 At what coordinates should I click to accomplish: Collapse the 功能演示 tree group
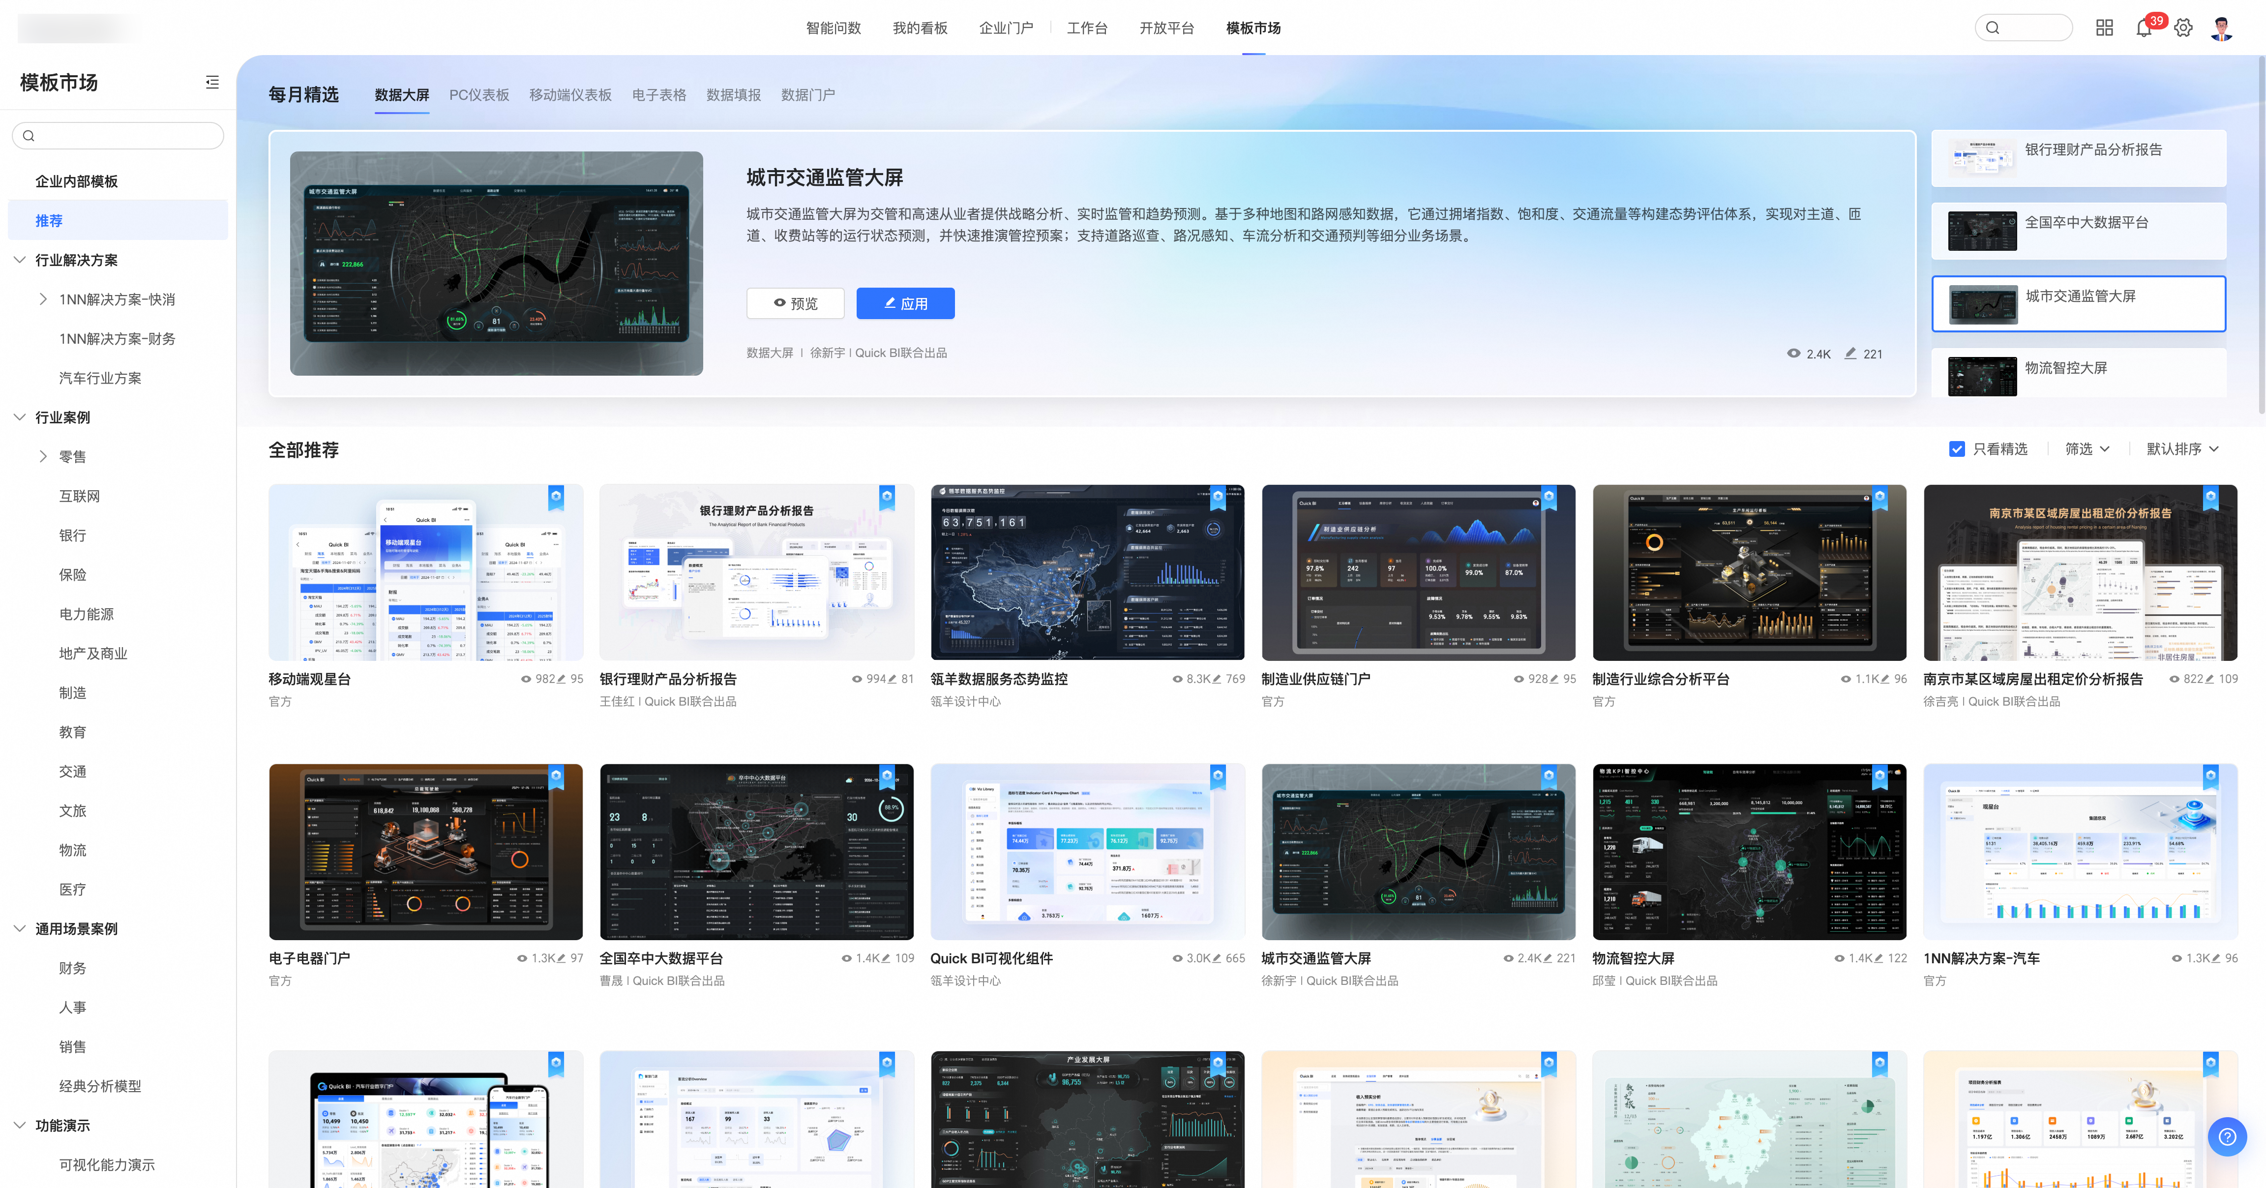[x=19, y=1126]
